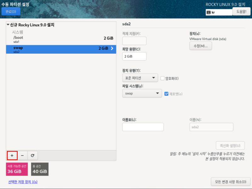Click the sda2 heading in details pane
Screen dimensions: 252x189
coord(127,24)
